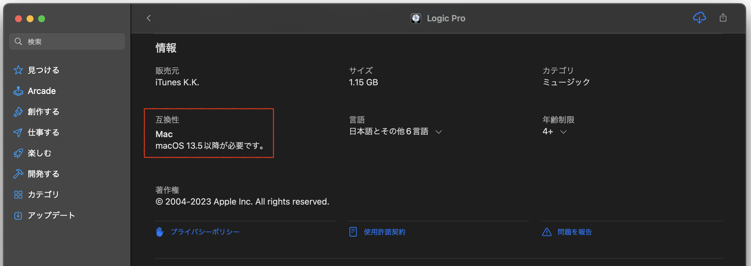751x266 pixels.
Task: Select 仕事する in the sidebar
Action: click(x=43, y=132)
